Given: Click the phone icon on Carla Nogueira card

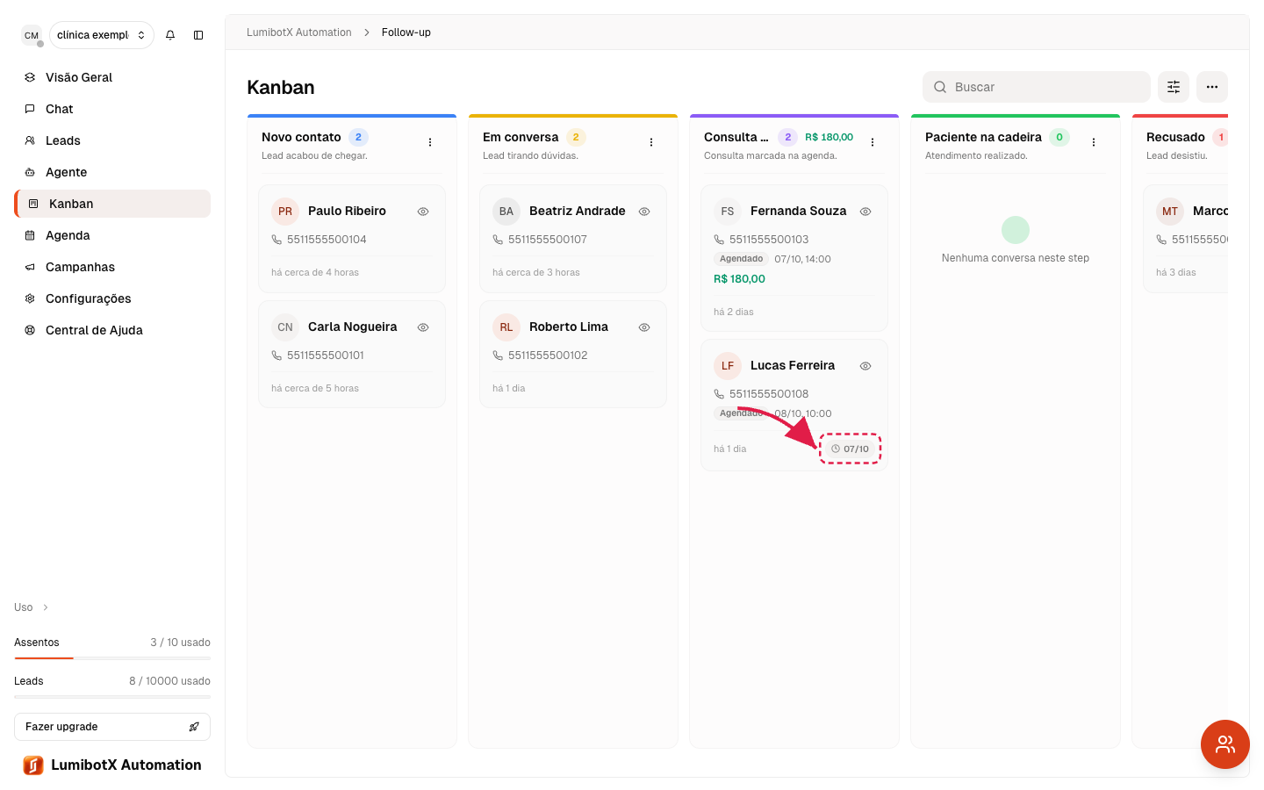Looking at the screenshot, I should tap(276, 355).
